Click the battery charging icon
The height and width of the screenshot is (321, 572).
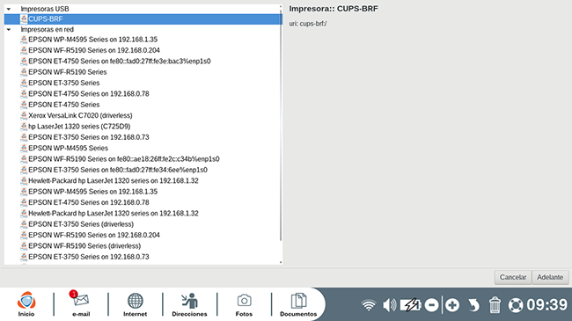(411, 305)
